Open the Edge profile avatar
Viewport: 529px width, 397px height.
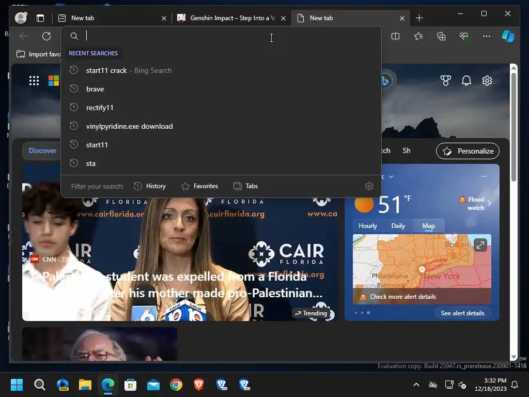pos(21,18)
